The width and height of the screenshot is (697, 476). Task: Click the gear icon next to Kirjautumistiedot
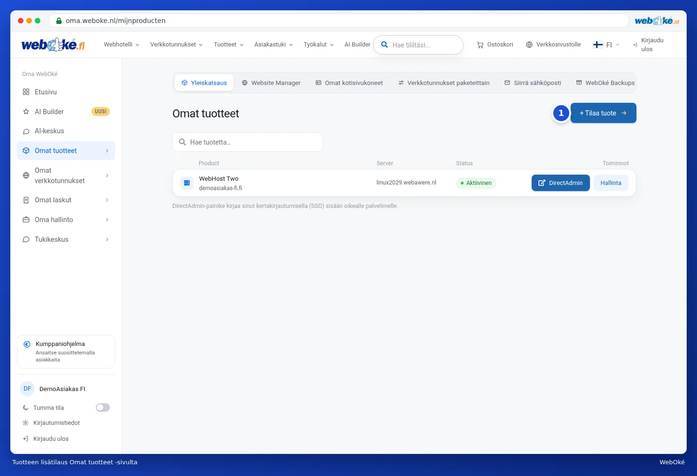[x=26, y=423]
